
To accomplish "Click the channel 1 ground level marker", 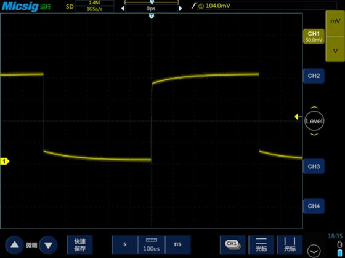I will tap(4, 161).
